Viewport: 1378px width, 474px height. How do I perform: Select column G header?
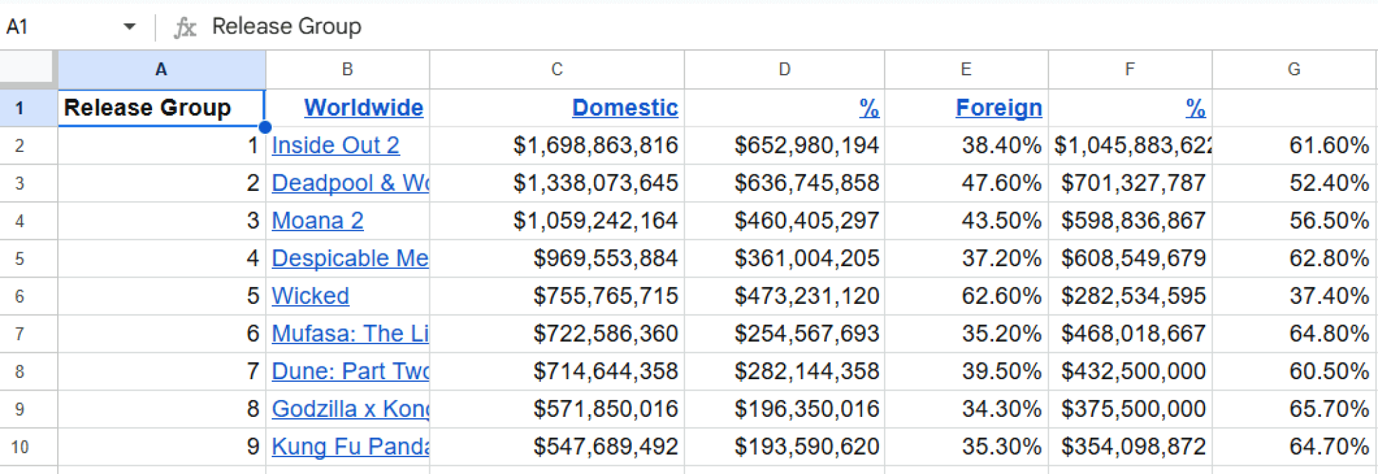pos(1293,69)
